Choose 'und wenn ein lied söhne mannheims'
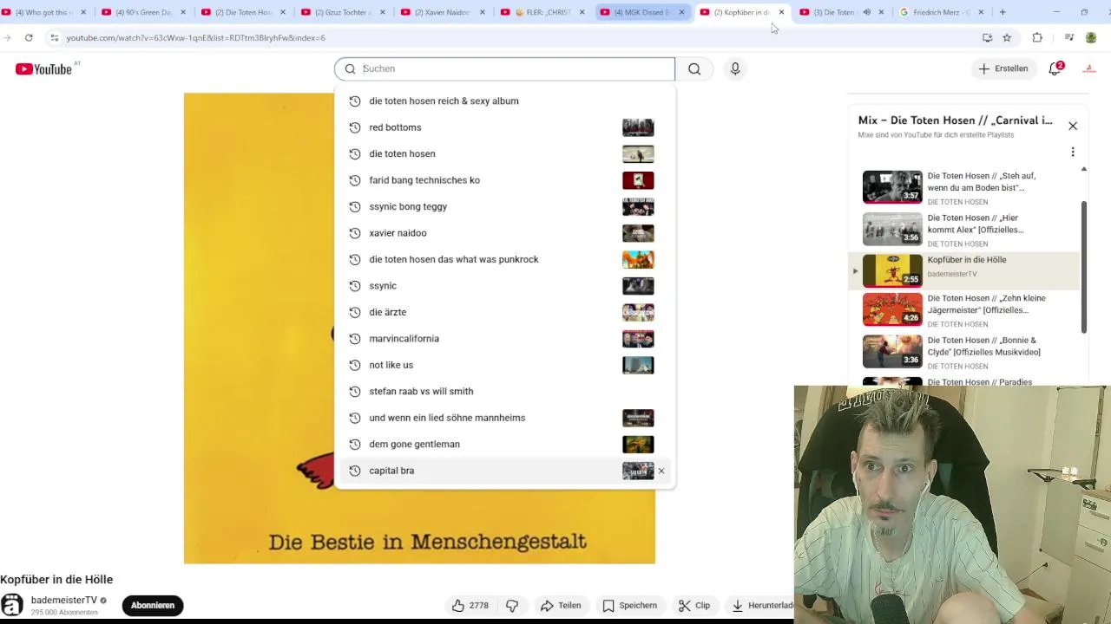The width and height of the screenshot is (1111, 624). click(x=504, y=418)
